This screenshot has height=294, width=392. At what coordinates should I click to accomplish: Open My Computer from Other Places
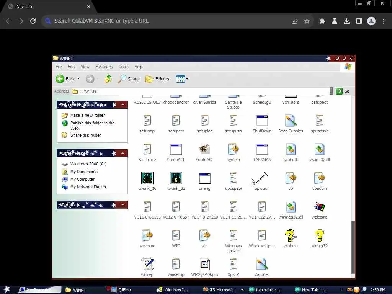tap(82, 179)
